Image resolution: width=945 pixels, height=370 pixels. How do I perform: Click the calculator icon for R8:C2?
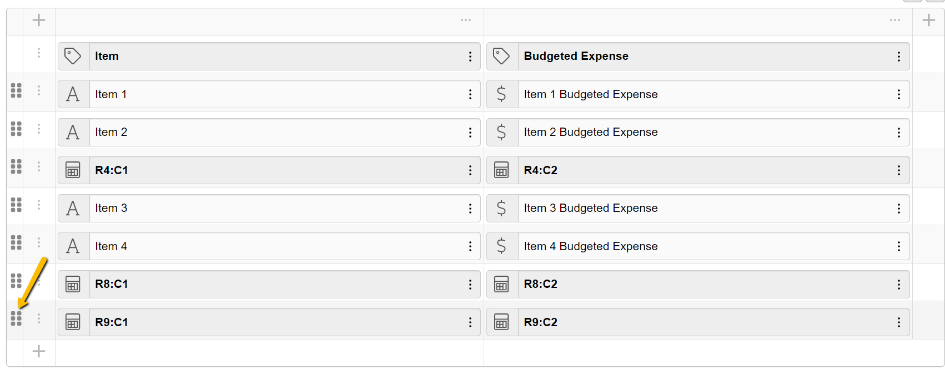pos(501,284)
